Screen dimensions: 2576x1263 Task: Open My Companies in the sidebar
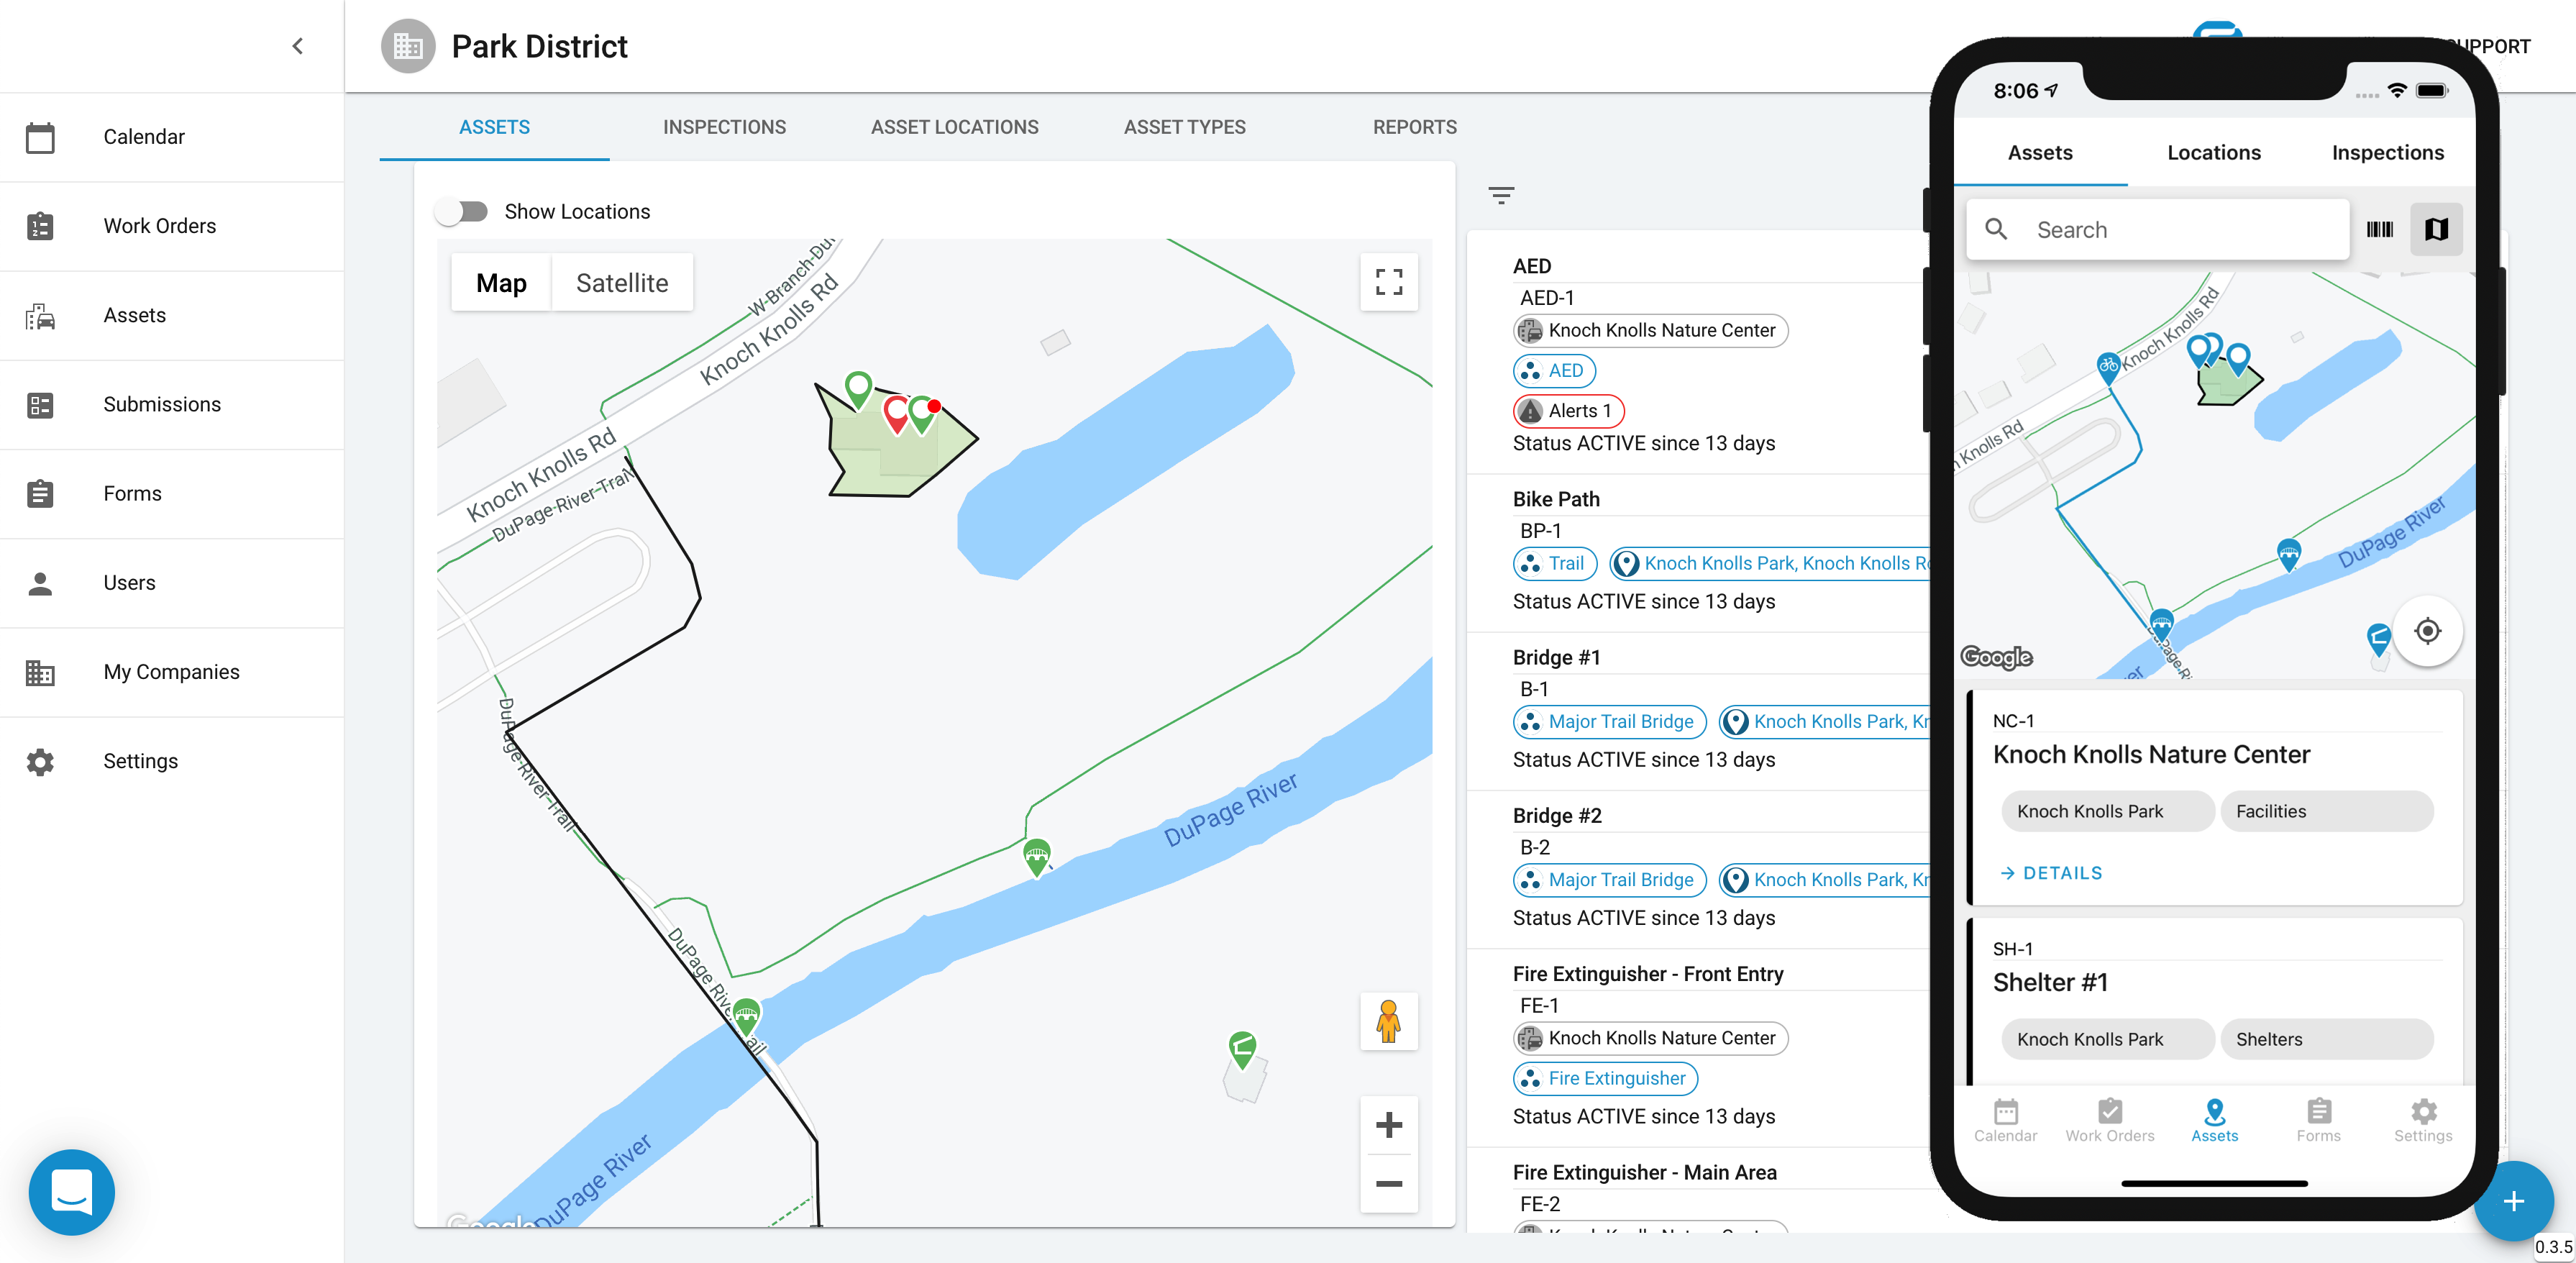[x=172, y=672]
